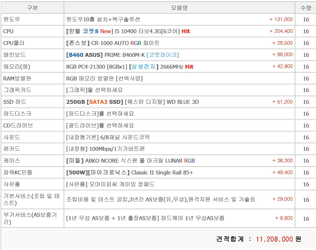Select the '윈도우' category cell
The image size is (316, 250).
(x=32, y=19)
